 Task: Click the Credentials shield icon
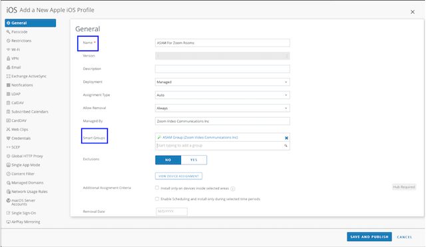[8, 138]
